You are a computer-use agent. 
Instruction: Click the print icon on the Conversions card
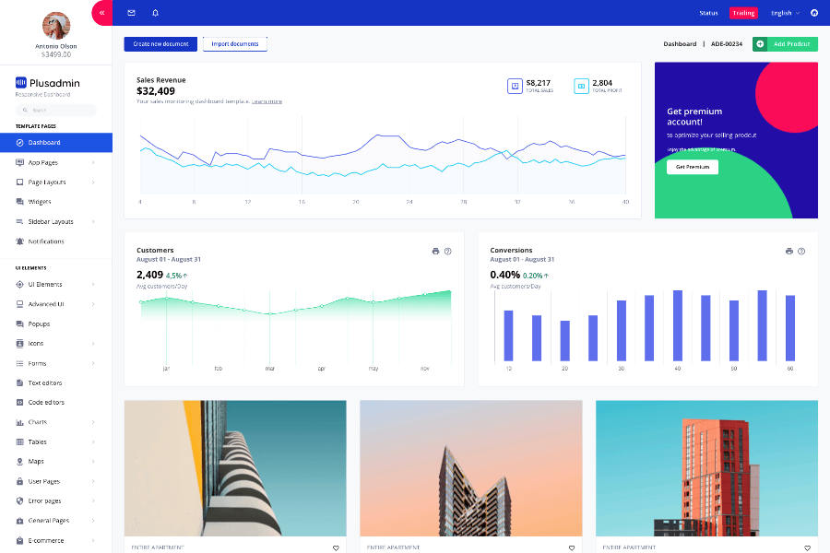click(788, 250)
